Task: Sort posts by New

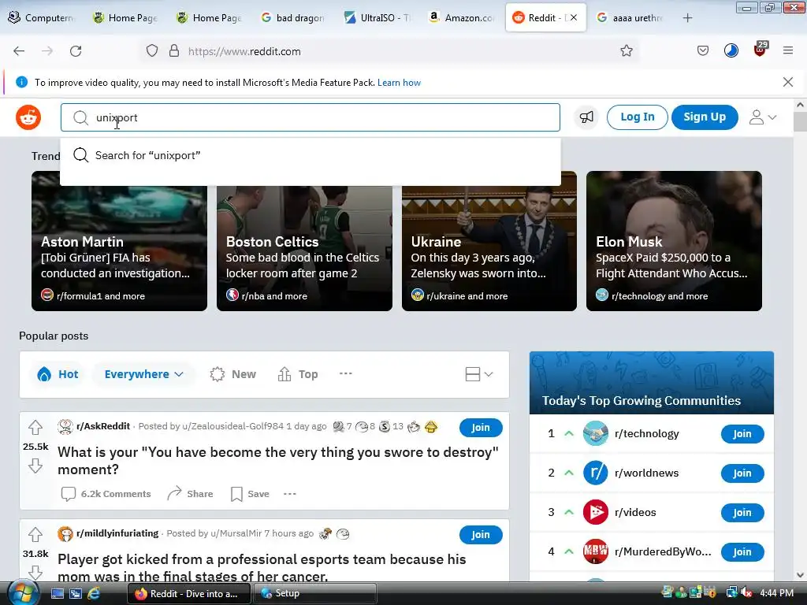Action: click(232, 374)
